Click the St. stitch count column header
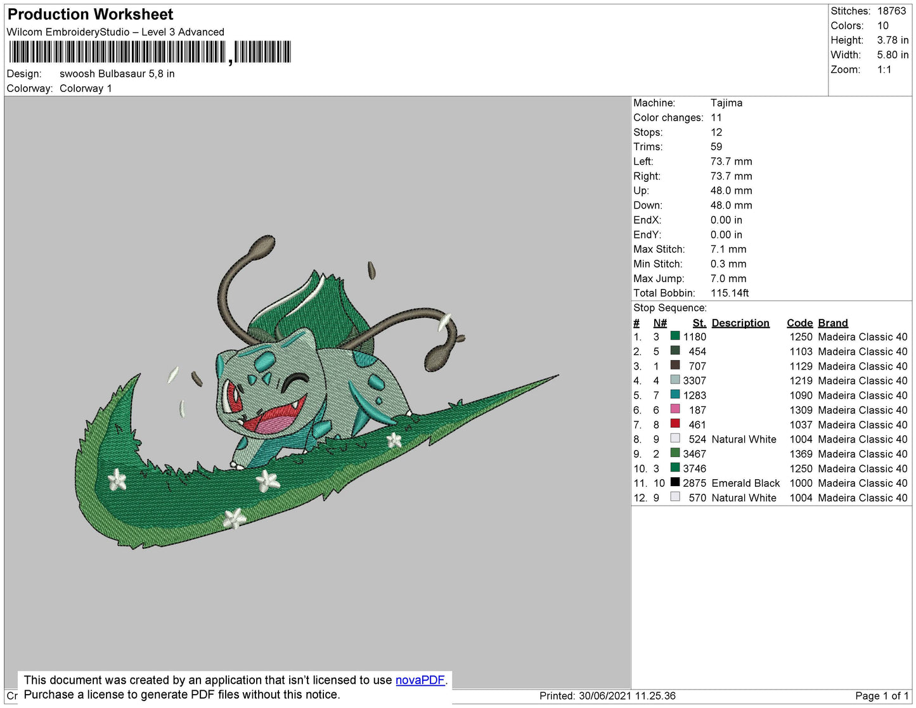 pos(699,323)
